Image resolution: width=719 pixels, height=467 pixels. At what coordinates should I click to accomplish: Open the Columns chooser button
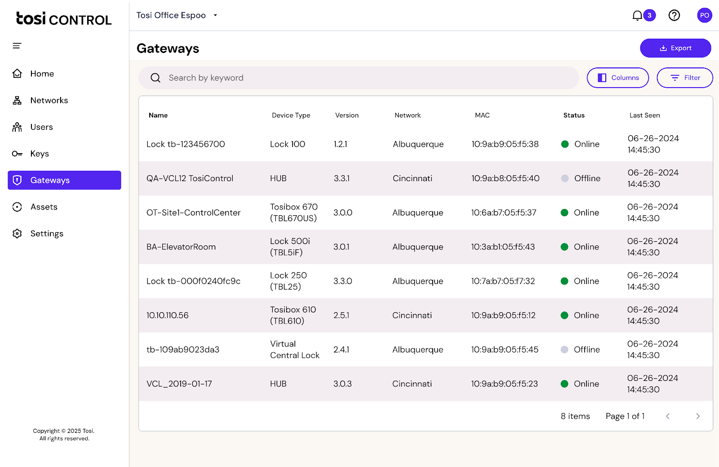(618, 78)
